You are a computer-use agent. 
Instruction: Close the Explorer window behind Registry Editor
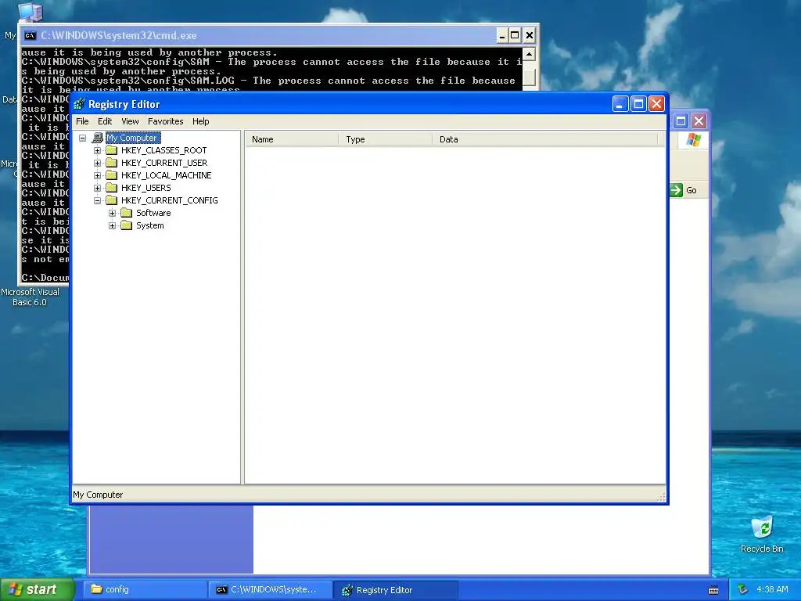(699, 121)
